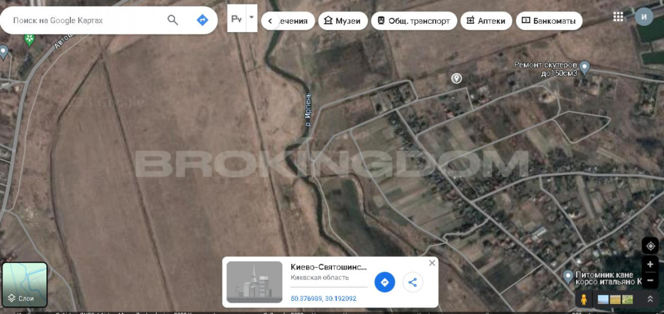Select the Аптеки category chip
This screenshot has height=314, width=664.
486,21
